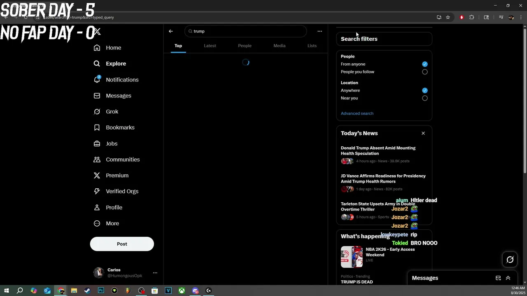The height and width of the screenshot is (296, 527).
Task: Open search options three-dot menu
Action: pyautogui.click(x=319, y=31)
